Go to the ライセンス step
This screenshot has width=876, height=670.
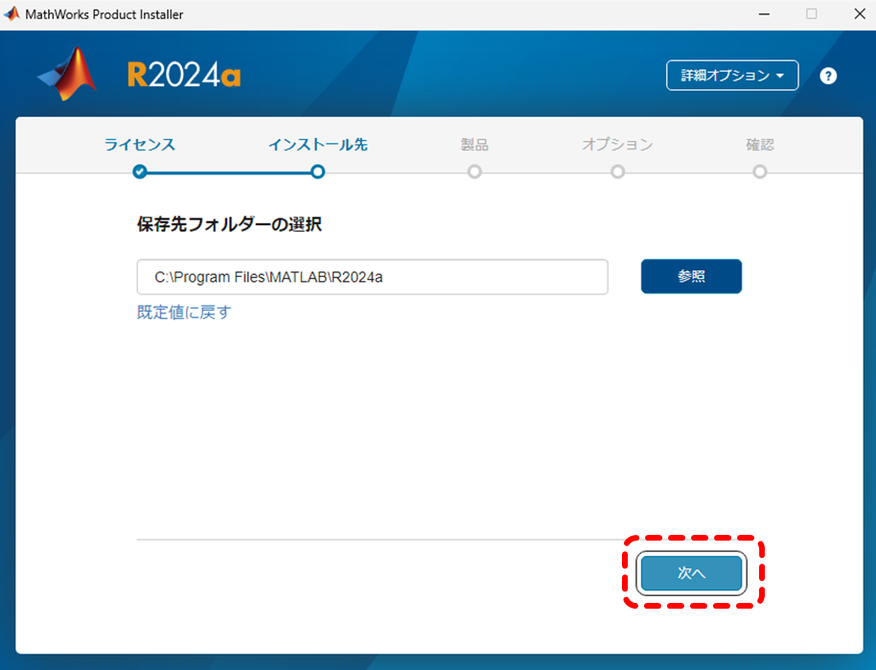tap(140, 145)
